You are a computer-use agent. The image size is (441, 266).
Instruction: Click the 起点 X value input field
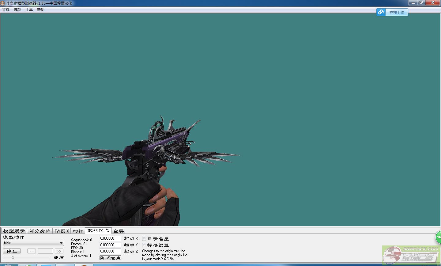[110, 238]
